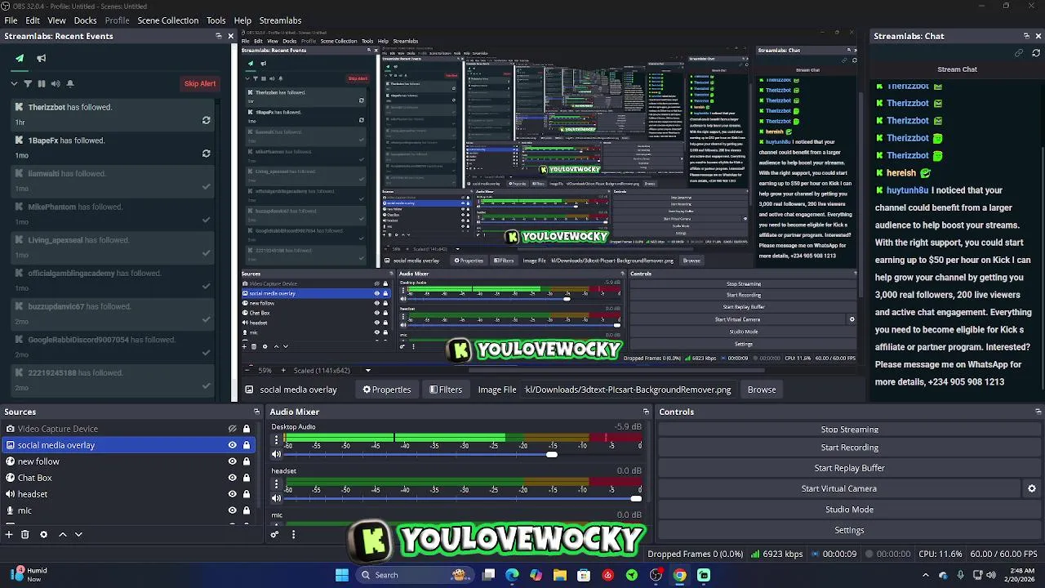This screenshot has height=588, width=1045.
Task: Click Stop Streaming
Action: [849, 429]
